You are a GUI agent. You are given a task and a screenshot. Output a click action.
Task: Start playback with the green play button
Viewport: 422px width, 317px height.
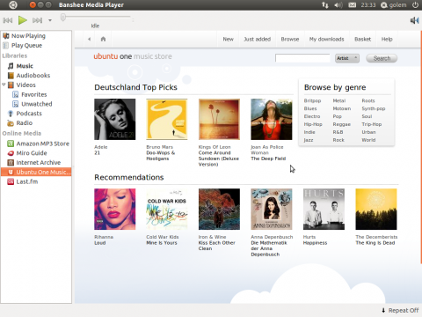22,20
